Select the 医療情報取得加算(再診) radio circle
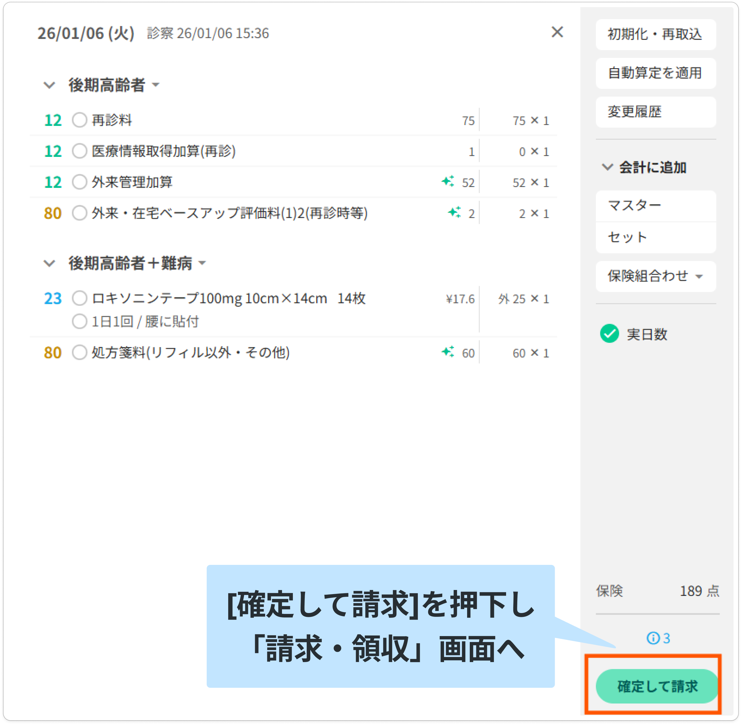This screenshot has width=742, height=725. [79, 151]
